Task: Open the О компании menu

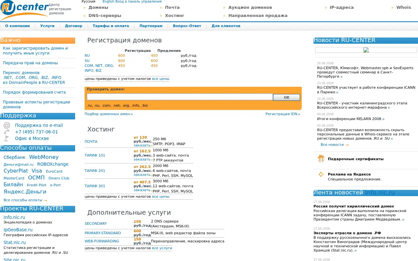Action: tap(17, 26)
